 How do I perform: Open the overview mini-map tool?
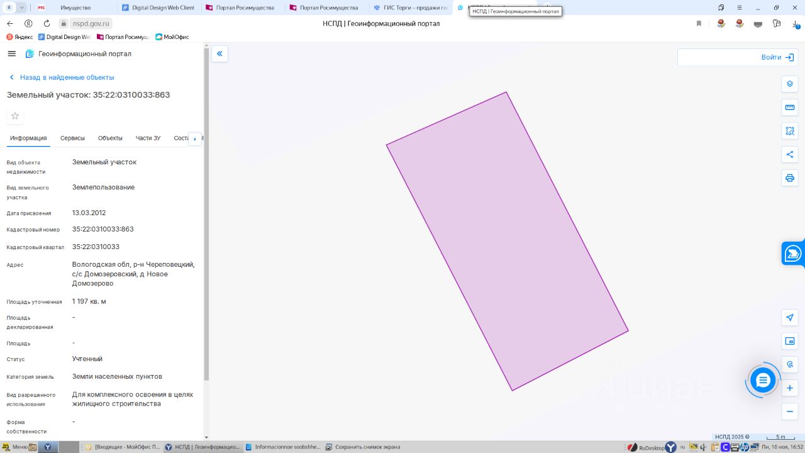(x=790, y=341)
